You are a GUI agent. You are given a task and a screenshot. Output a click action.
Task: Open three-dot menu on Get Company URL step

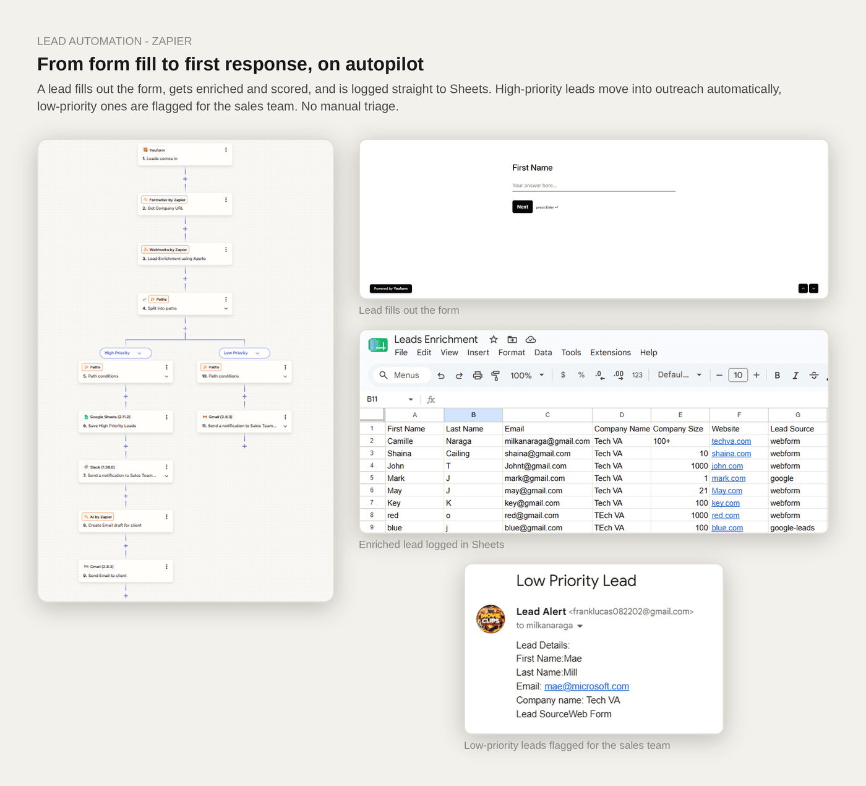click(x=226, y=200)
